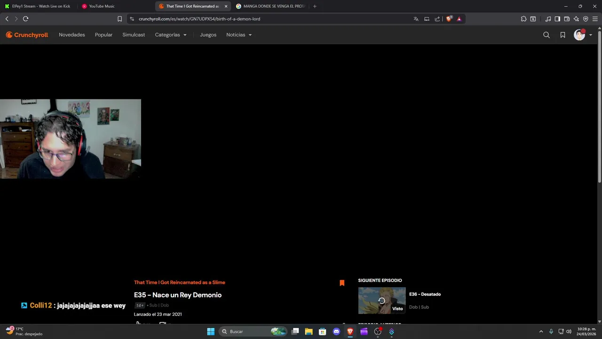Open a new browser tab
Image resolution: width=602 pixels, height=339 pixels.
[x=315, y=6]
